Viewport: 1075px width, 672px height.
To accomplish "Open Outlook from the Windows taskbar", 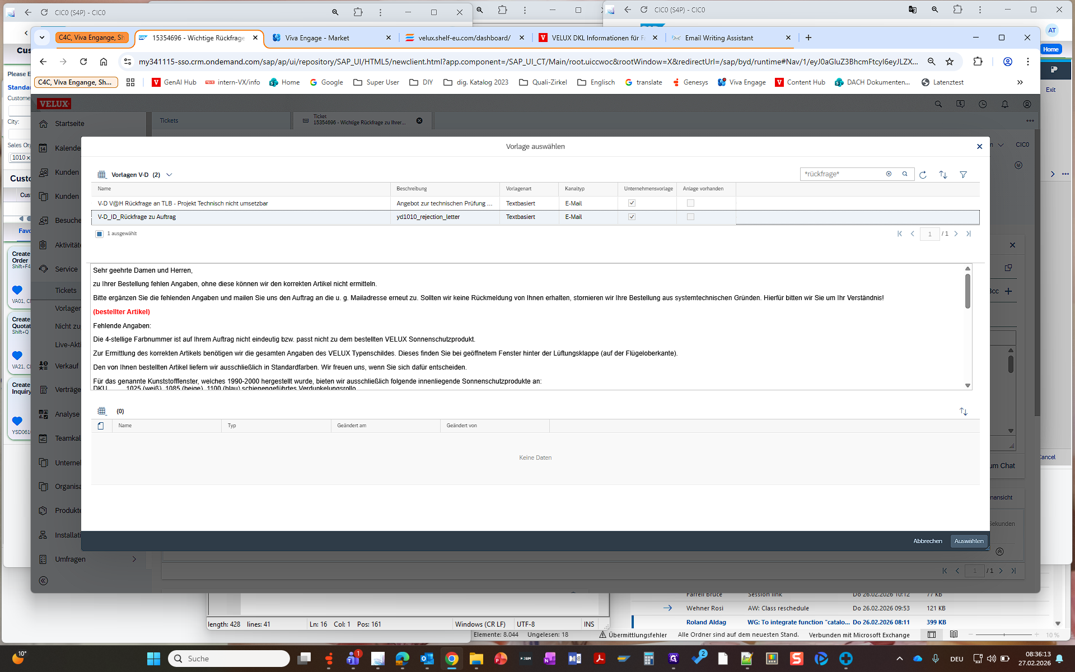I will [x=427, y=659].
